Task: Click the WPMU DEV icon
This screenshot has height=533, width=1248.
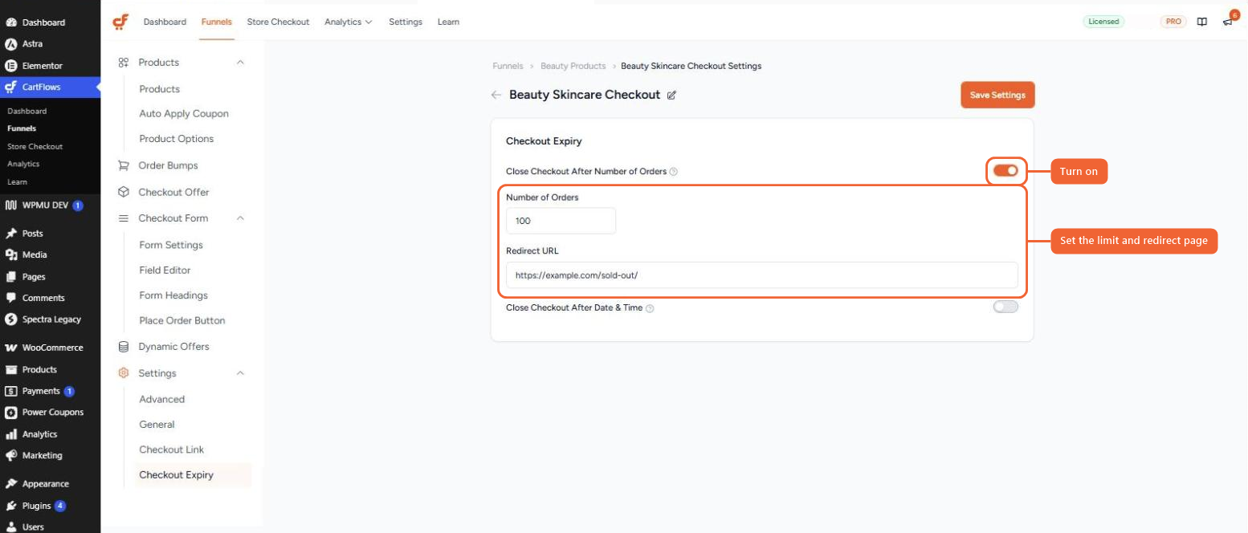Action: pyautogui.click(x=11, y=205)
